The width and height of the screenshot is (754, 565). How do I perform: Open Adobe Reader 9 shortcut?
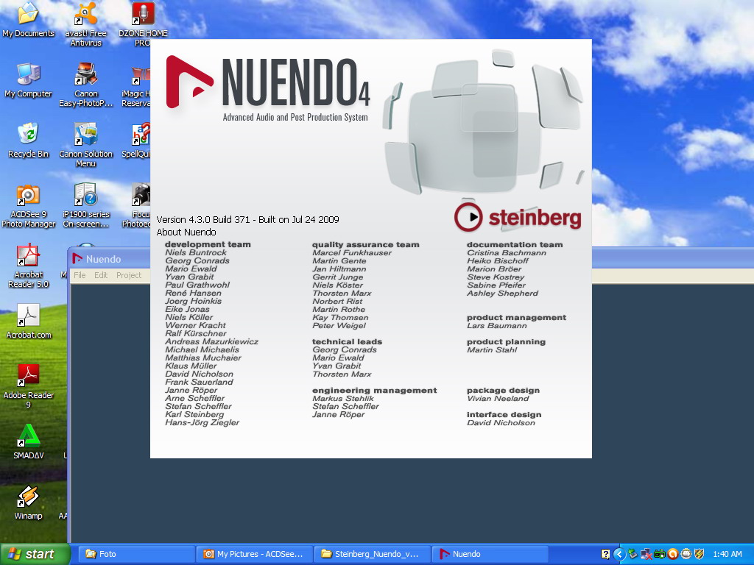click(x=28, y=386)
